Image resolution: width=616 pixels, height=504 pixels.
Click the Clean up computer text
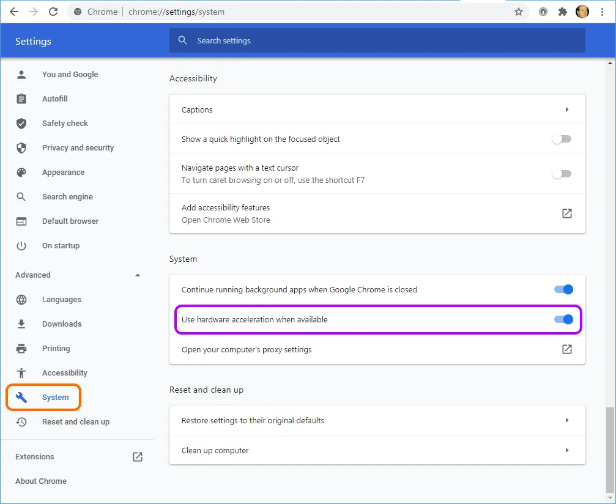pos(215,451)
